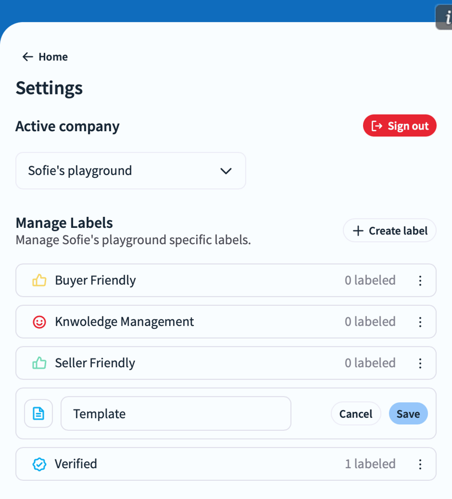Click the Sign out button
452x499 pixels.
pos(399,126)
